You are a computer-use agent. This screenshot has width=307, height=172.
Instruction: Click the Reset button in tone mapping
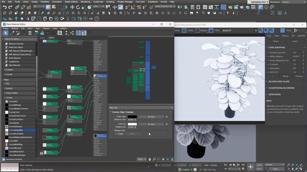(x=286, y=76)
